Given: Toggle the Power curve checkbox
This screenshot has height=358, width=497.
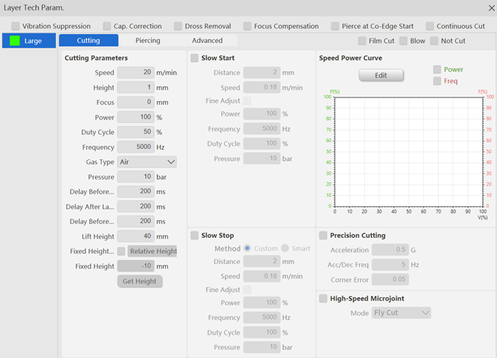Looking at the screenshot, I should (x=437, y=69).
